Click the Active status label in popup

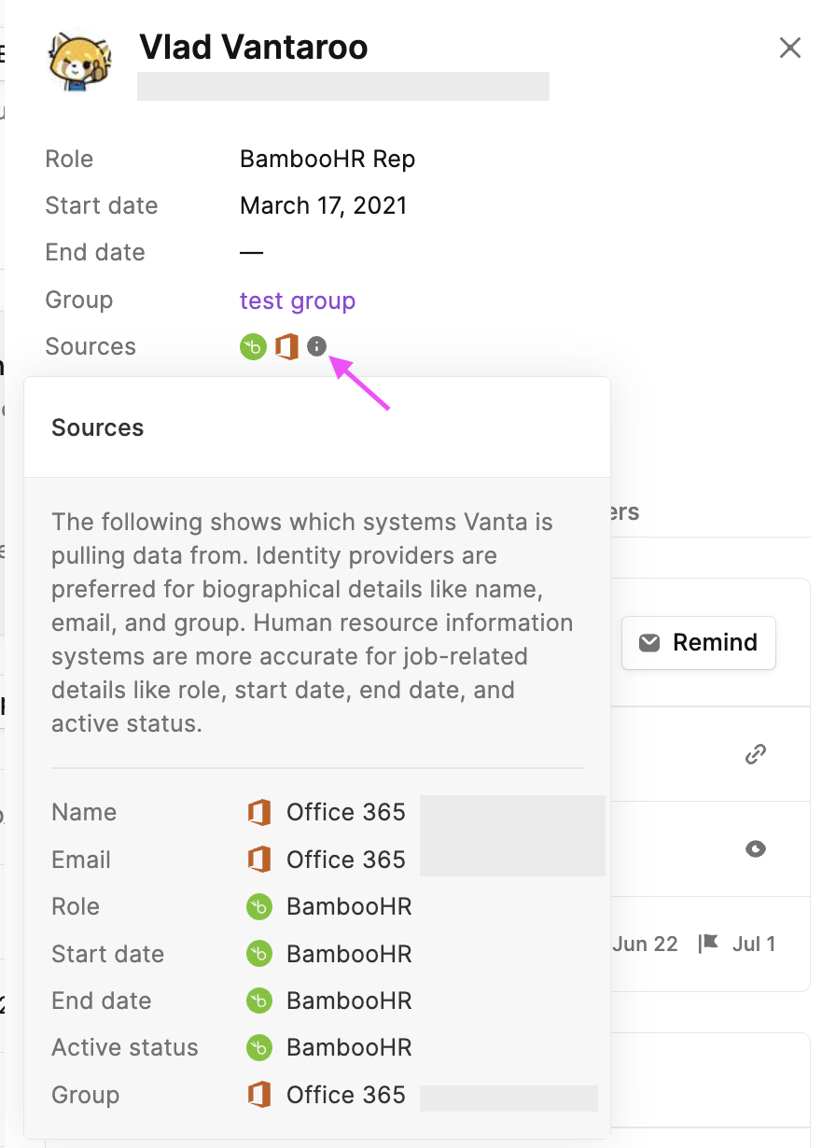125,1047
